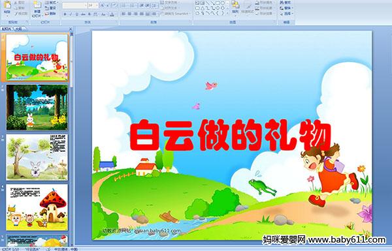
Task: Click the Paste clipboard icon
Action: click(7, 7)
